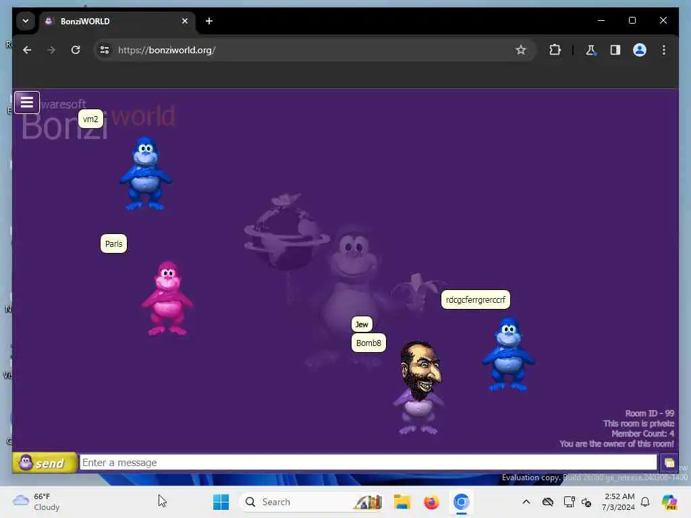Open the Chrome profile avatar
Image resolution: width=691 pixels, height=518 pixels.
pyautogui.click(x=640, y=50)
